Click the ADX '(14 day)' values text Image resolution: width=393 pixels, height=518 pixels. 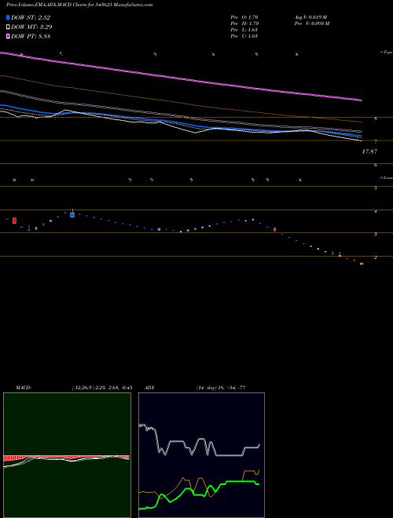pyautogui.click(x=220, y=388)
